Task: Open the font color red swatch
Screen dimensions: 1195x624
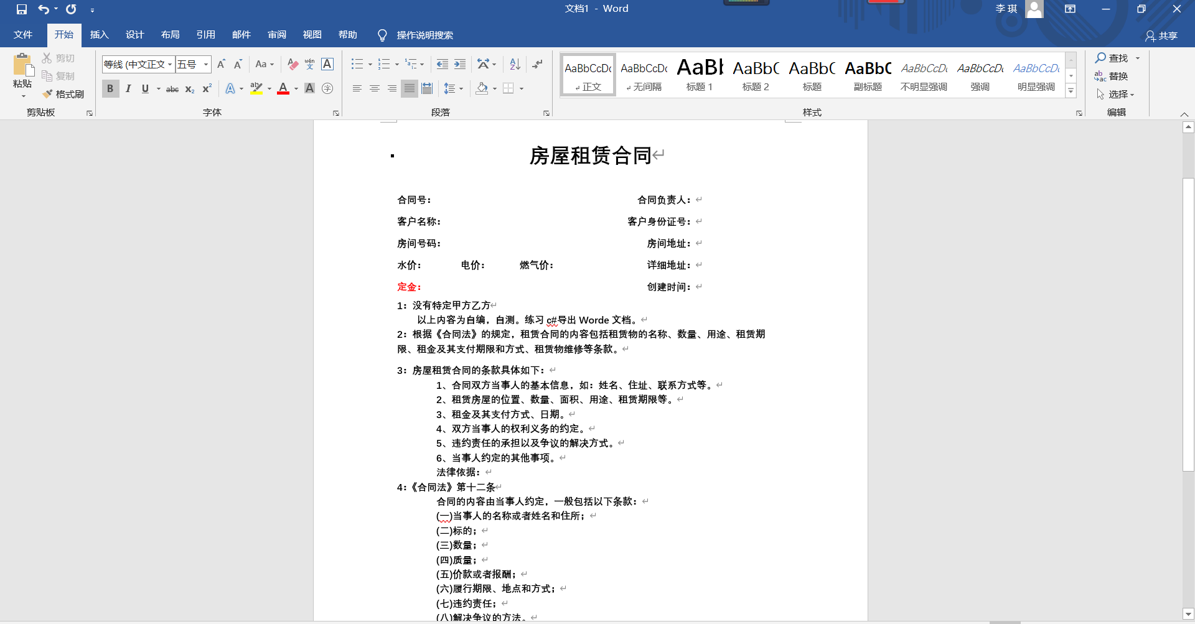Action: (x=283, y=88)
